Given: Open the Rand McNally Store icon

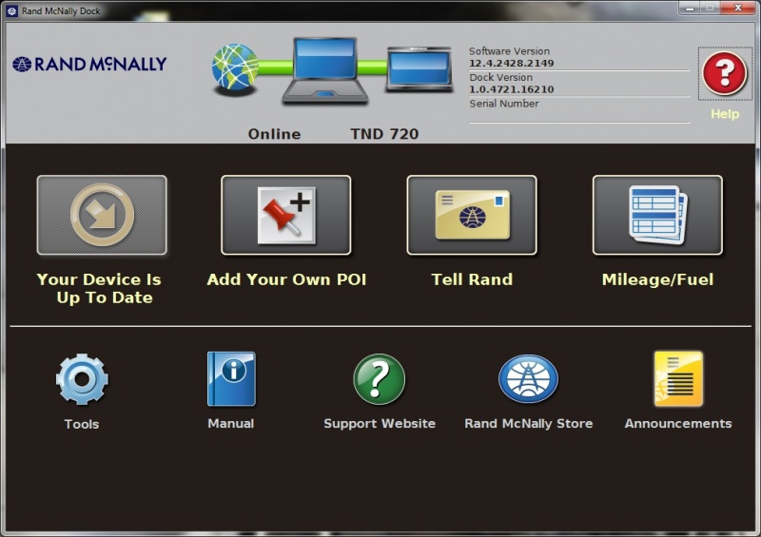Looking at the screenshot, I should pos(529,379).
